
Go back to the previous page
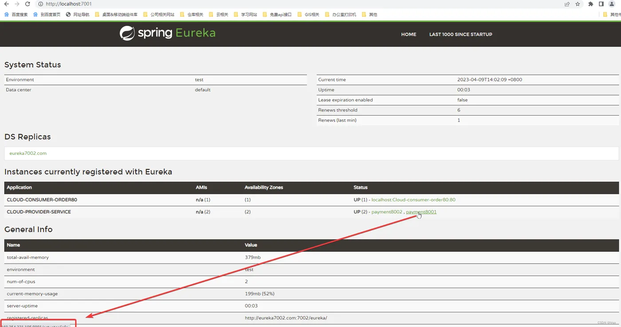coord(6,4)
